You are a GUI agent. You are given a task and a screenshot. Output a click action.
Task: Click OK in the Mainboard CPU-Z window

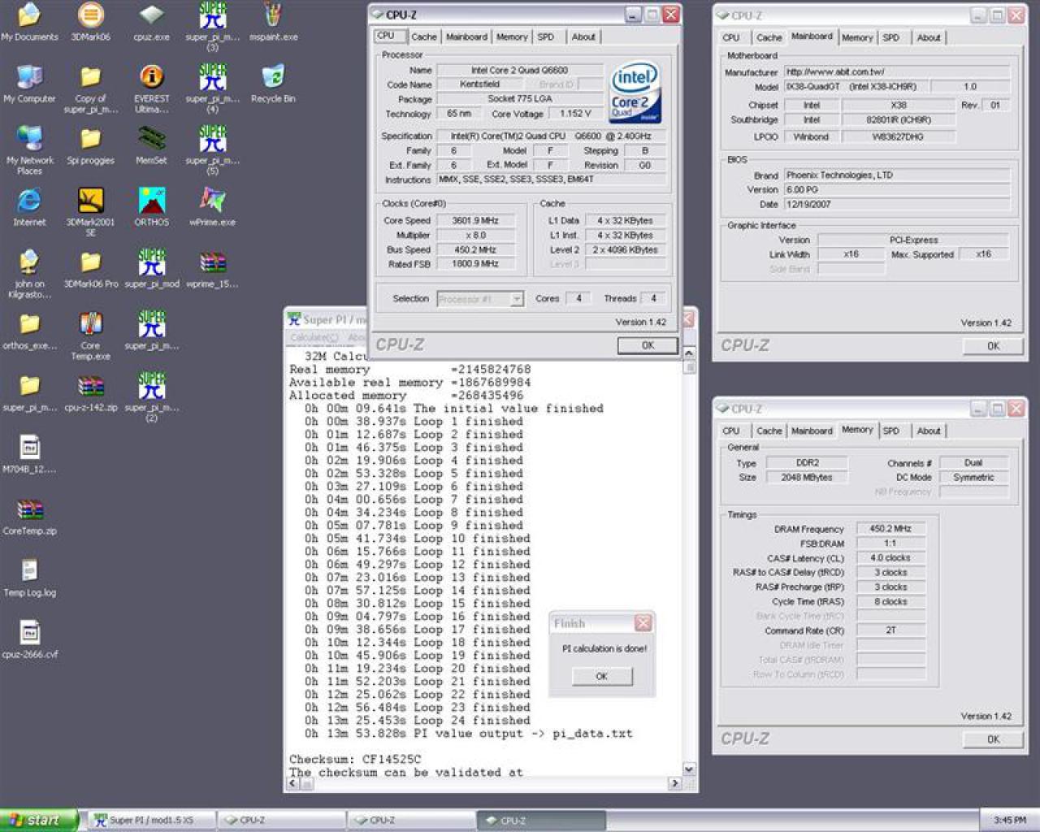(993, 346)
